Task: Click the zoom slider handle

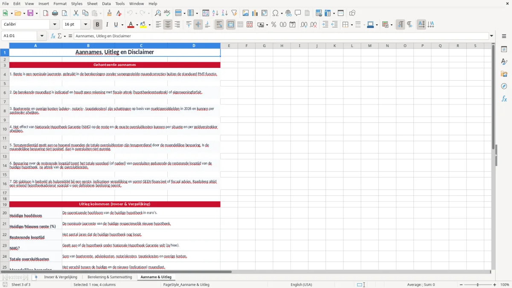Action: coord(477,285)
